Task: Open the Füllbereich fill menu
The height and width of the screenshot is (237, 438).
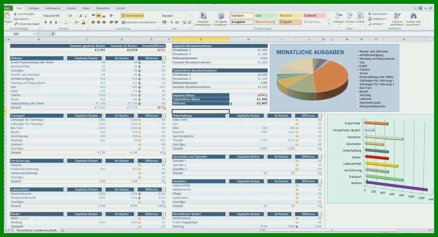Action: pos(378,19)
